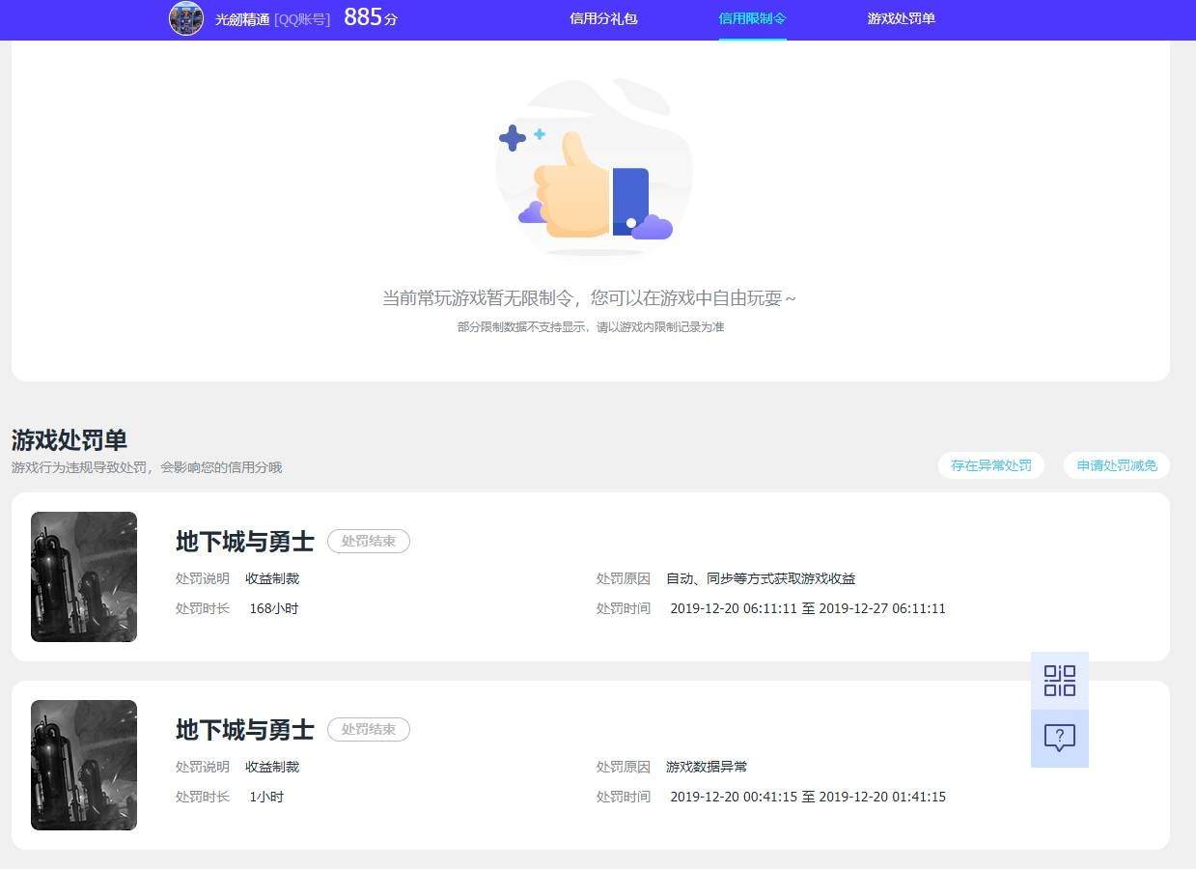
Task: Open the QR code floating icon
Action: [x=1060, y=681]
